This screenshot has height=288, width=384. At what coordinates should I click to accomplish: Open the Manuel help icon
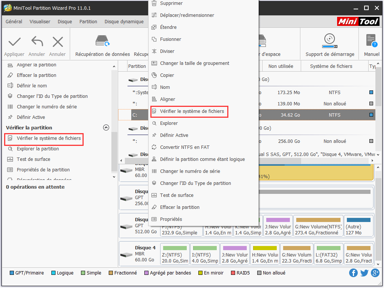[x=372, y=40]
